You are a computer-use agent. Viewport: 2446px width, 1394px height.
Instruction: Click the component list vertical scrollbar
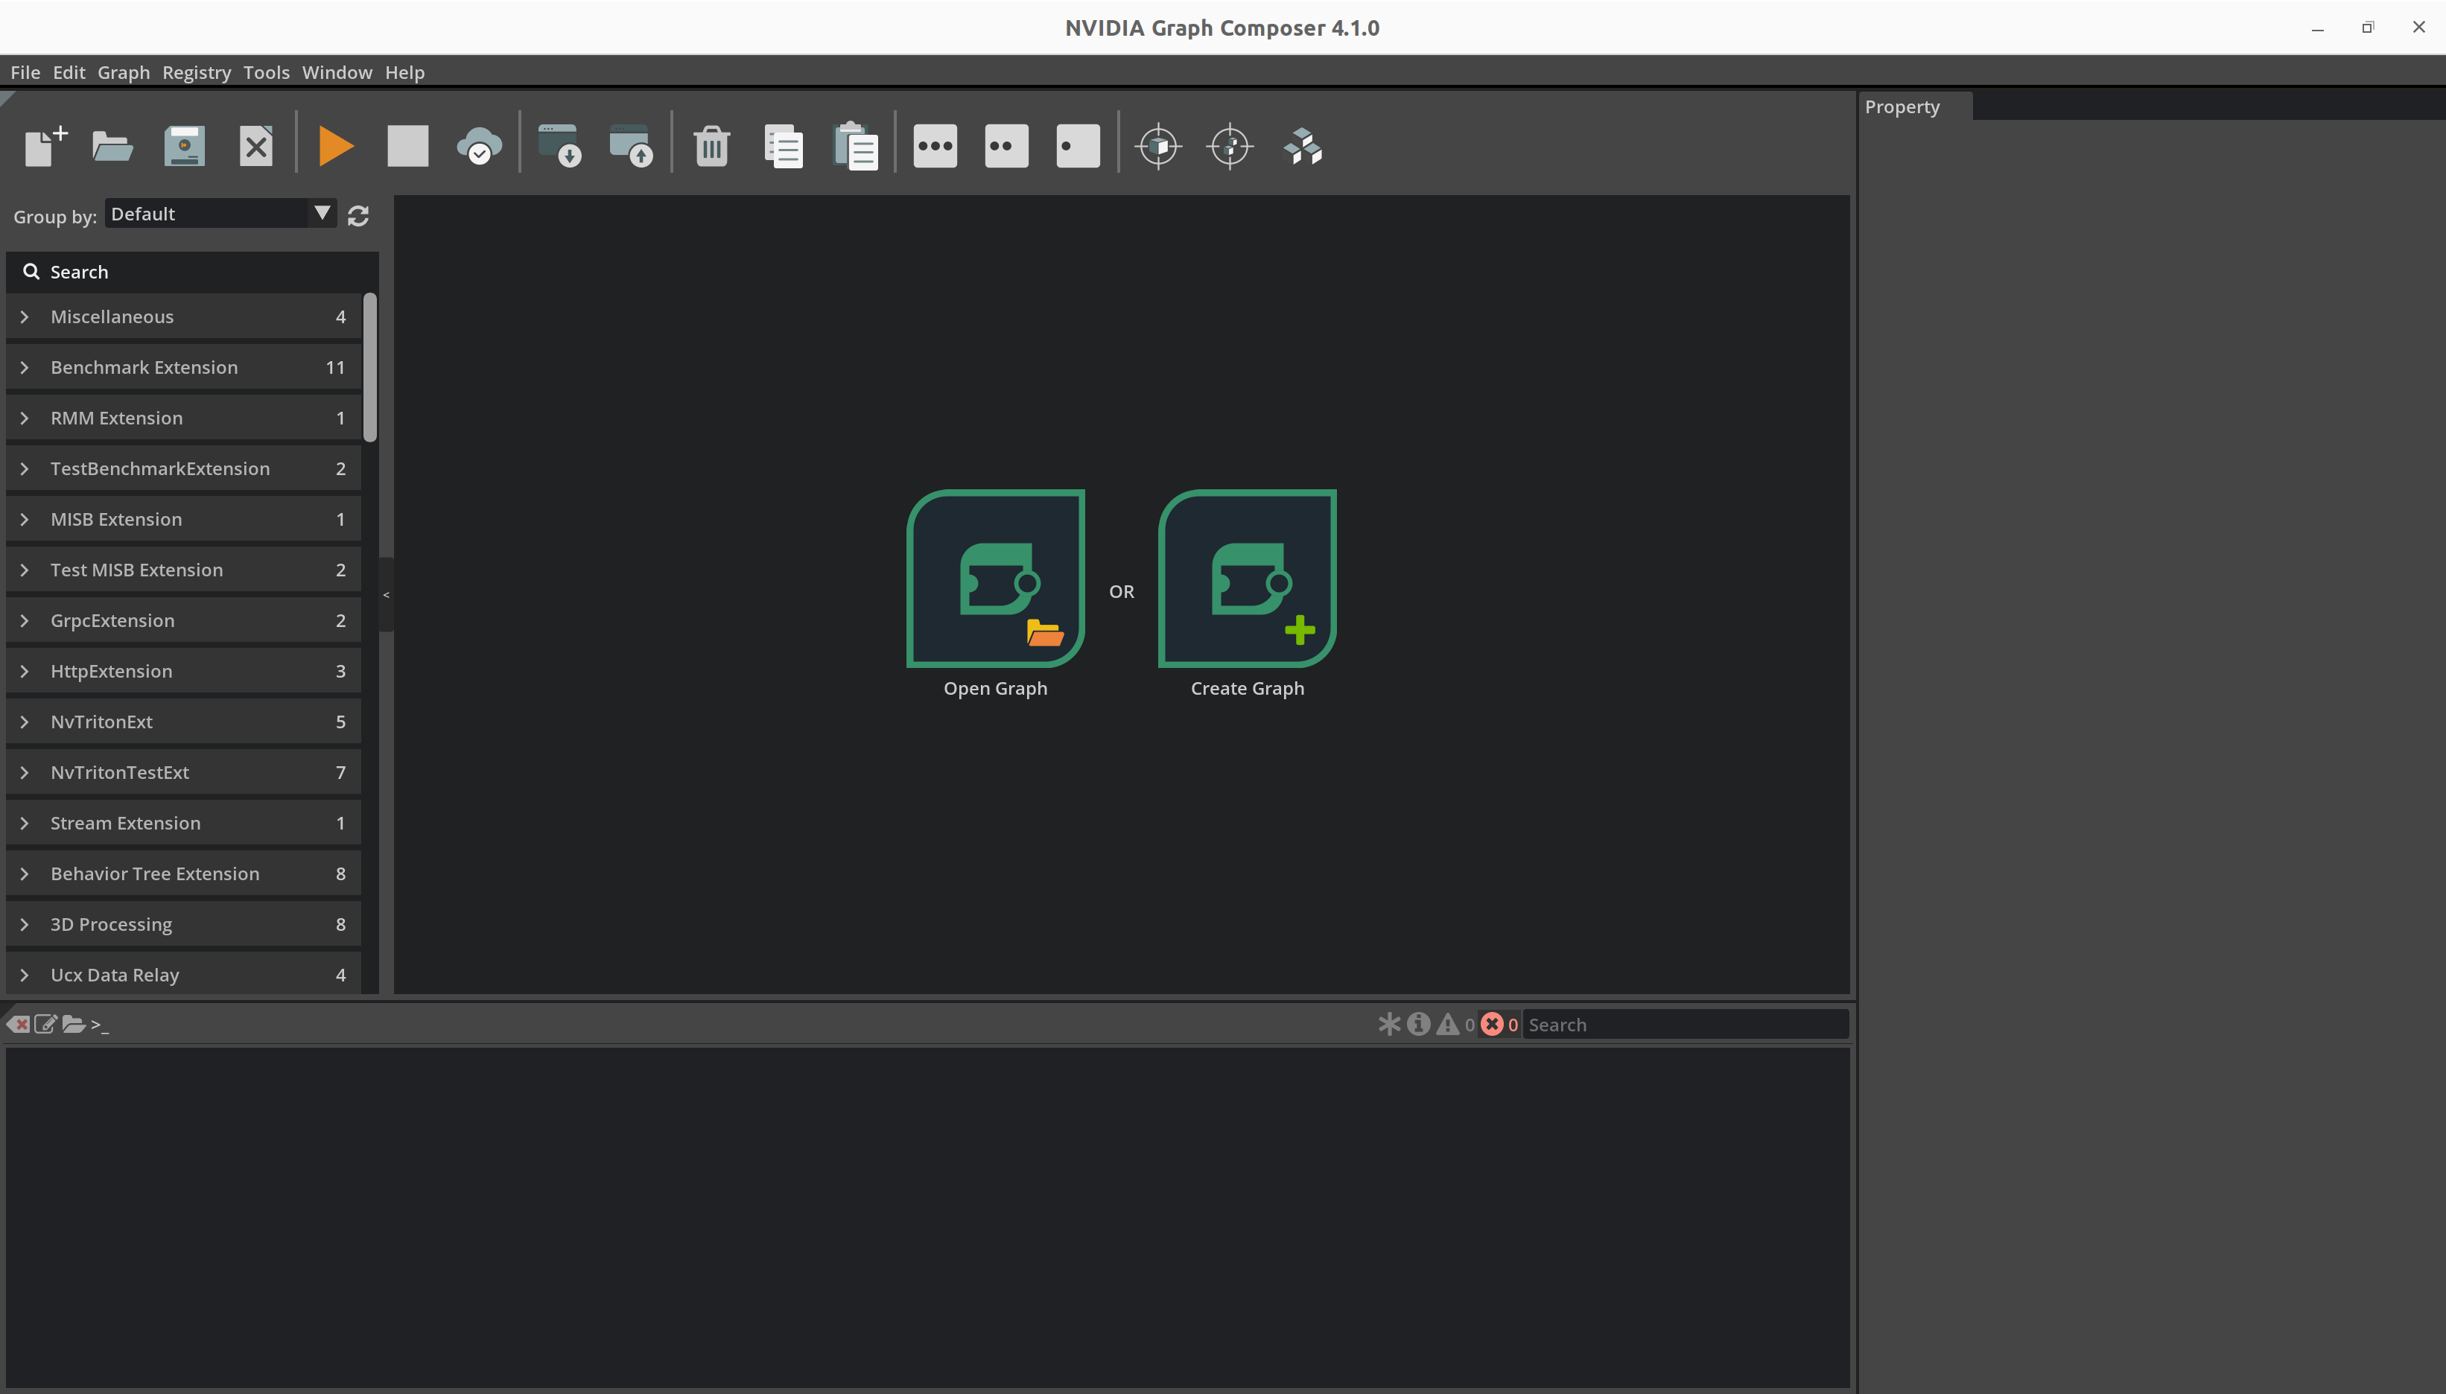point(370,368)
